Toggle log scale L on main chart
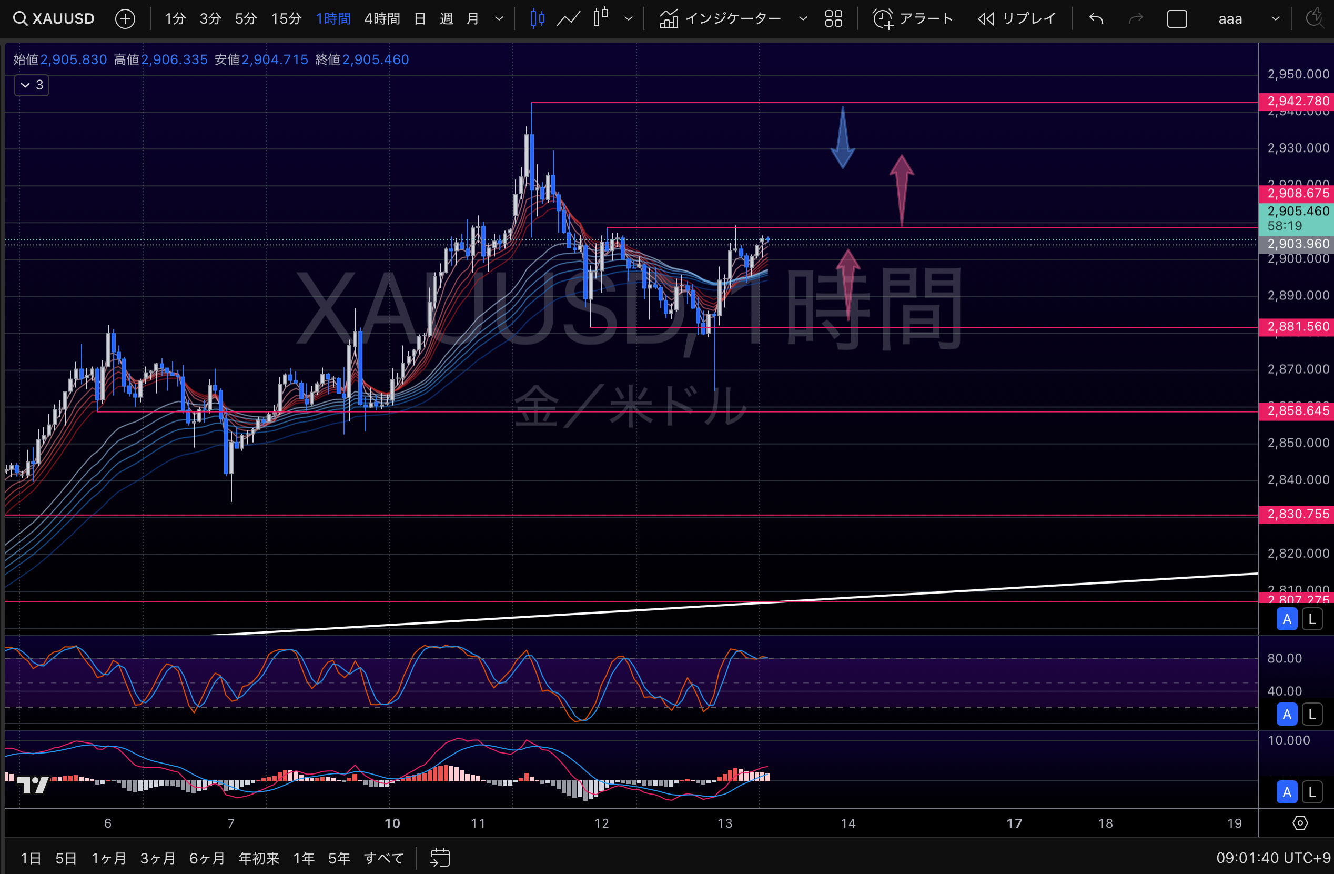The height and width of the screenshot is (874, 1334). coord(1312,619)
